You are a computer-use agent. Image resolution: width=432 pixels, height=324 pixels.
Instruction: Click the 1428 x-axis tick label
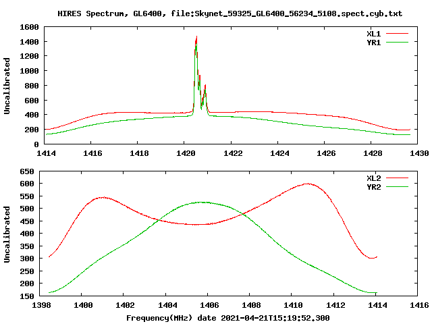tap(373, 153)
